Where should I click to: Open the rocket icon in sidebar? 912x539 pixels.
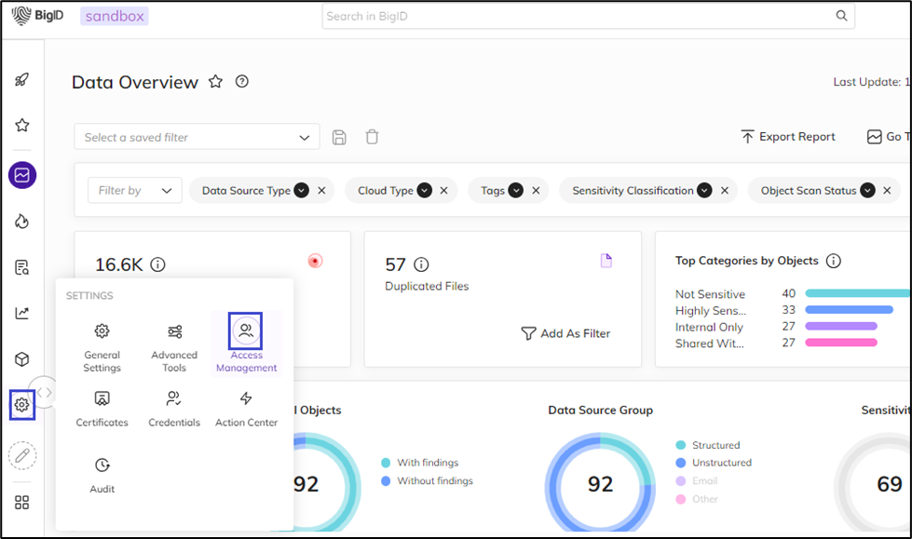pos(21,80)
